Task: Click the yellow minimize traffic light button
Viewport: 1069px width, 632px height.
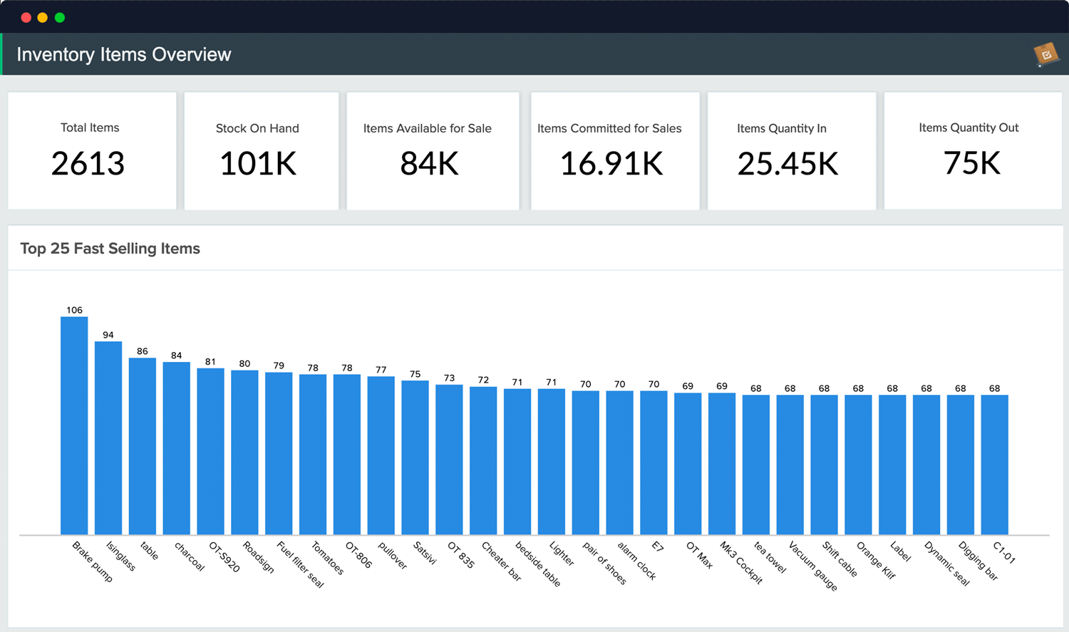Action: coord(43,17)
